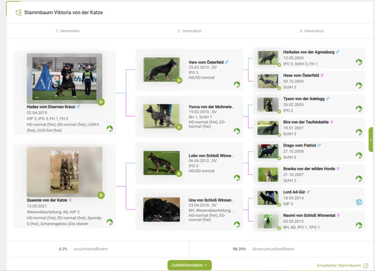The height and width of the screenshot is (271, 375).
Task: Select the 1. Generation column header
Action: [68, 31]
